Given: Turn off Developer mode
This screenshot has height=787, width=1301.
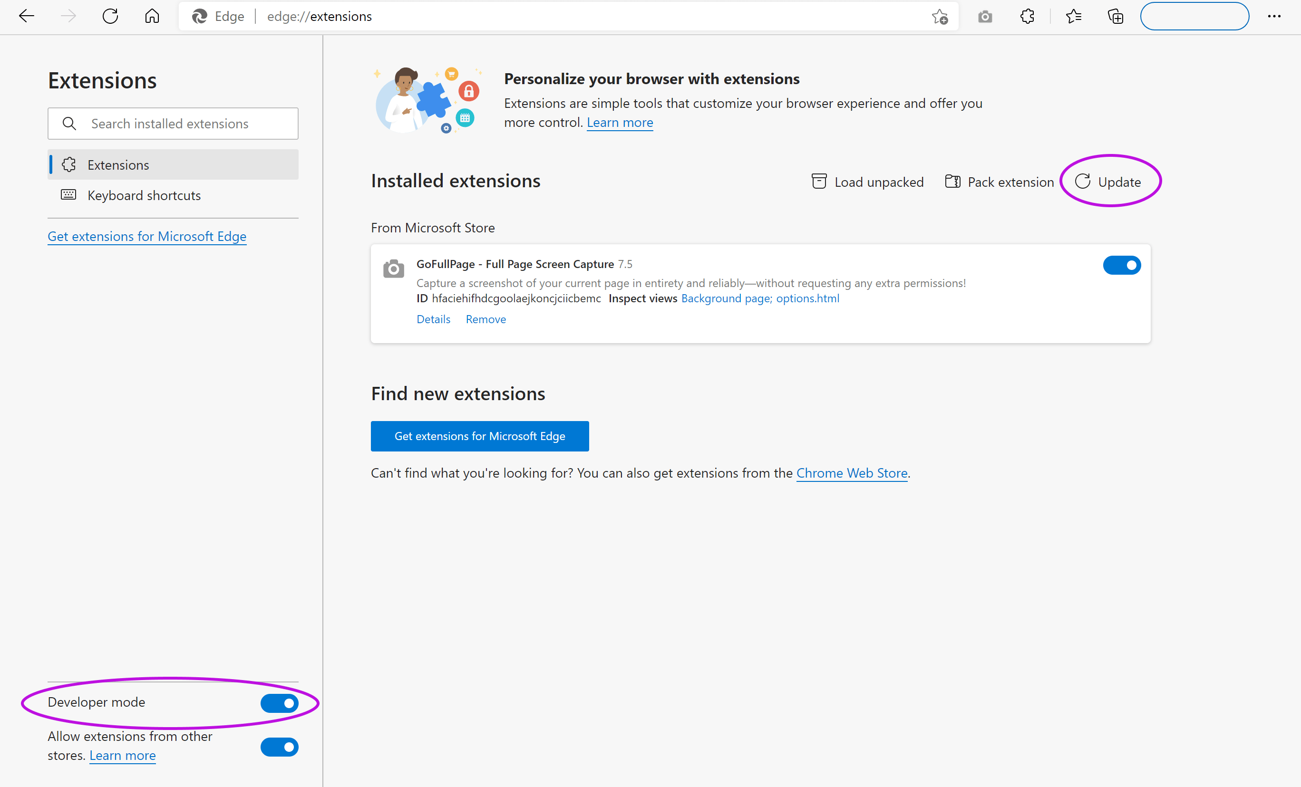Looking at the screenshot, I should 279,703.
